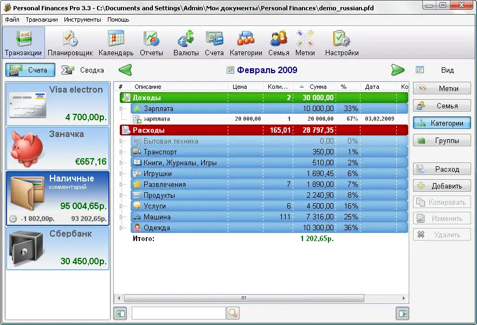Click the Расходы group icon

[x=126, y=130]
